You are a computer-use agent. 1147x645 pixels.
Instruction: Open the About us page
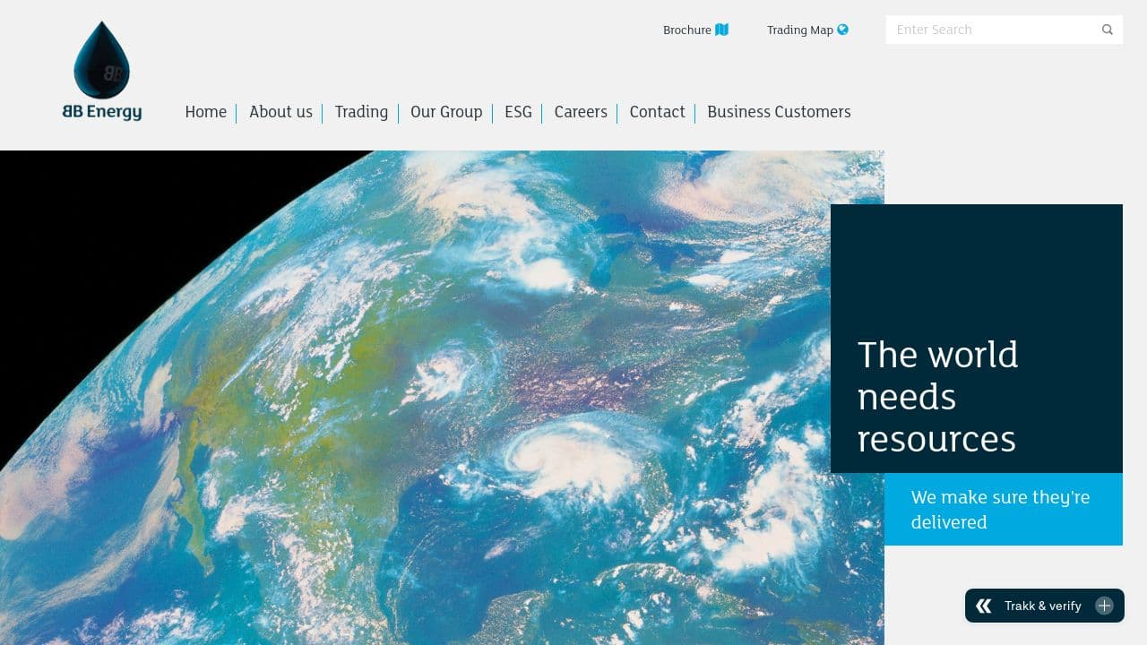pyautogui.click(x=280, y=112)
